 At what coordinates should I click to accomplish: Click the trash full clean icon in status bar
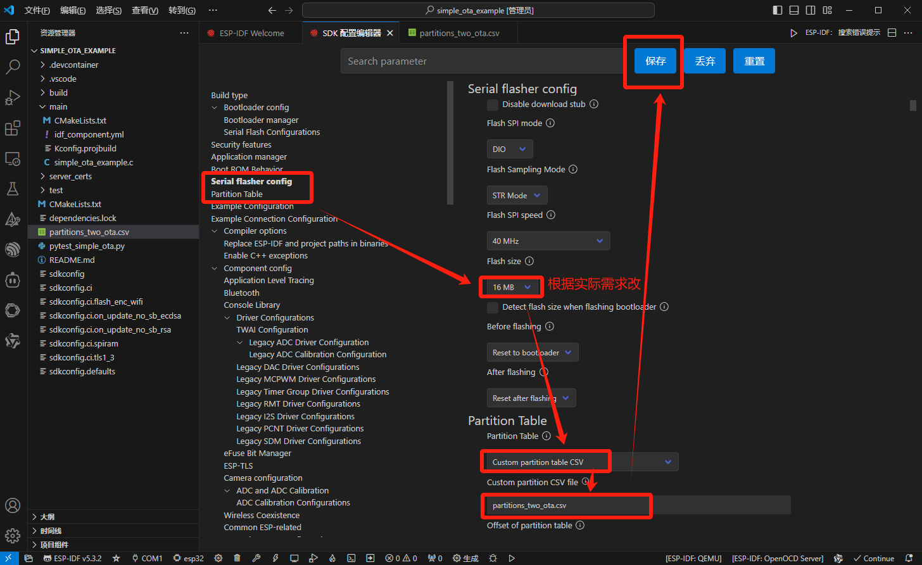pos(237,558)
